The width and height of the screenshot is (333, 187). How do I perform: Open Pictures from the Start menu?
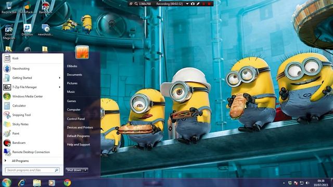[72, 83]
